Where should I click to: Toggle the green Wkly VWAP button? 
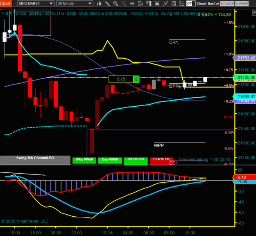84,160
